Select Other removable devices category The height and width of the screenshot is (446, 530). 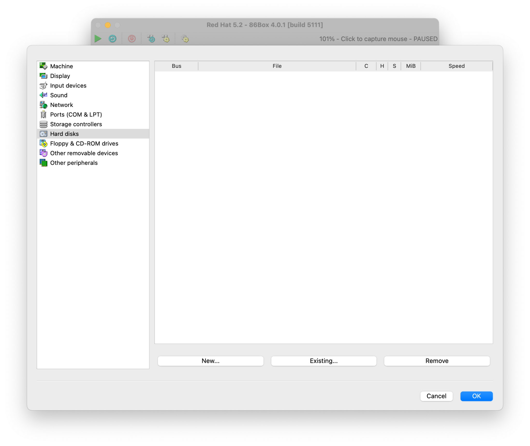tap(84, 153)
